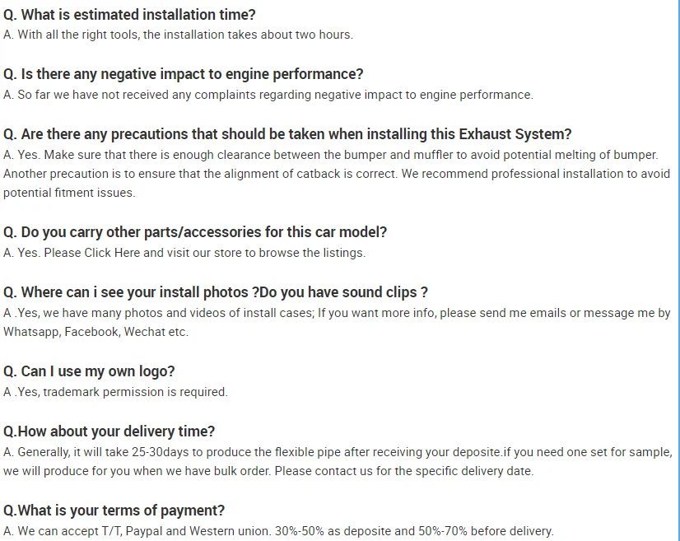
Task: Select the estimated installation time question
Action: [x=129, y=15]
